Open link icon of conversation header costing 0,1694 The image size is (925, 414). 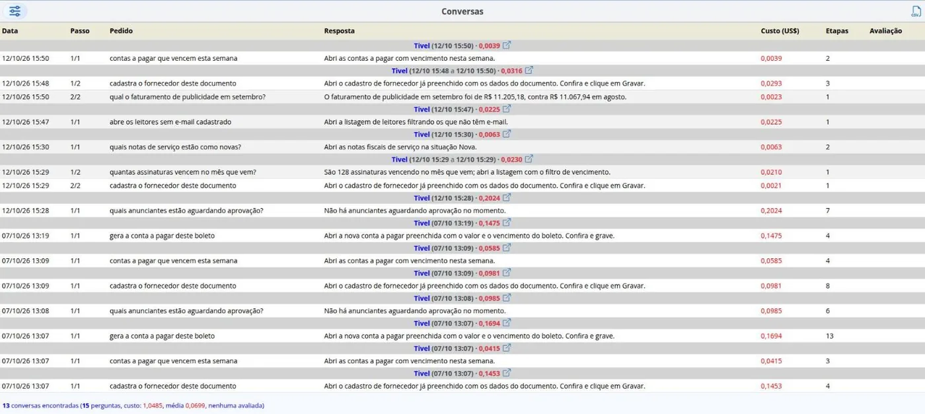[507, 323]
